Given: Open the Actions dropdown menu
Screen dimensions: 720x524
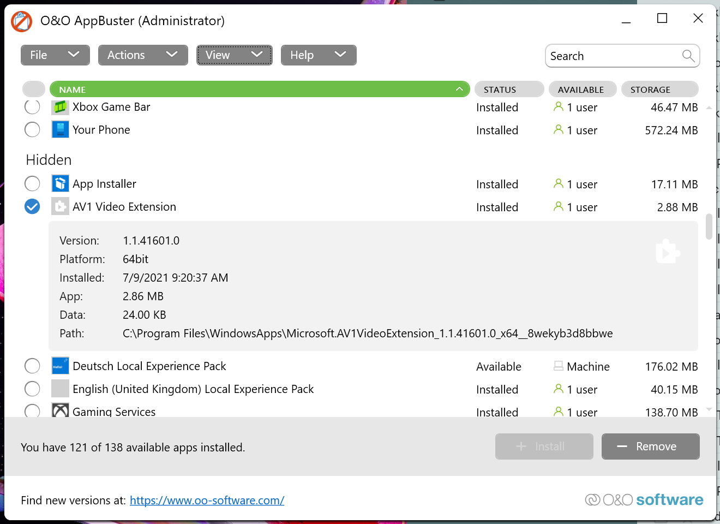Looking at the screenshot, I should click(x=143, y=55).
